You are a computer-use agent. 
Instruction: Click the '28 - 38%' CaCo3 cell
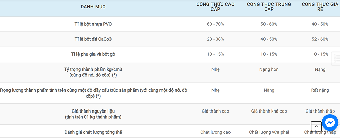tap(215, 39)
